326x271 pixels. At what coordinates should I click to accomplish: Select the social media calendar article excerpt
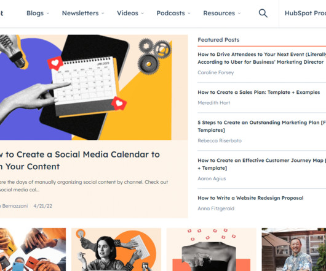click(x=84, y=186)
